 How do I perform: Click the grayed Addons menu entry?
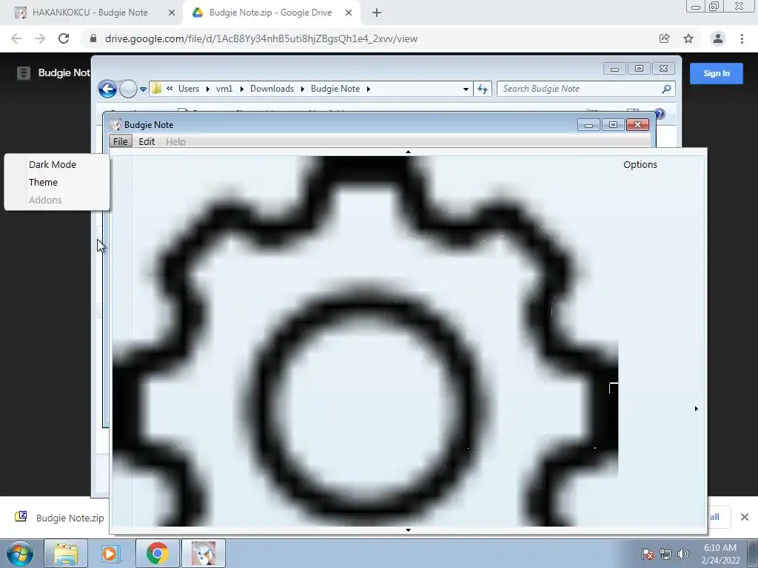click(x=45, y=200)
